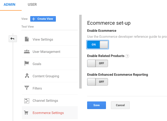Click the View Settings document icon
This screenshot has width=167, height=121.
pyautogui.click(x=27, y=39)
